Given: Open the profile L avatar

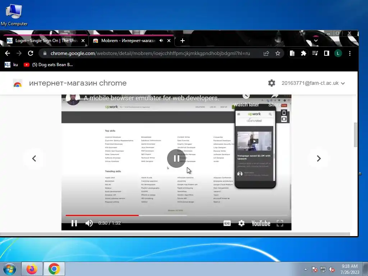Looking at the screenshot, I should point(338,53).
